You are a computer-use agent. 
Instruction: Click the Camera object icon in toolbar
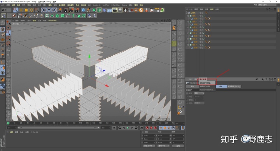pyautogui.click(x=115, y=10)
